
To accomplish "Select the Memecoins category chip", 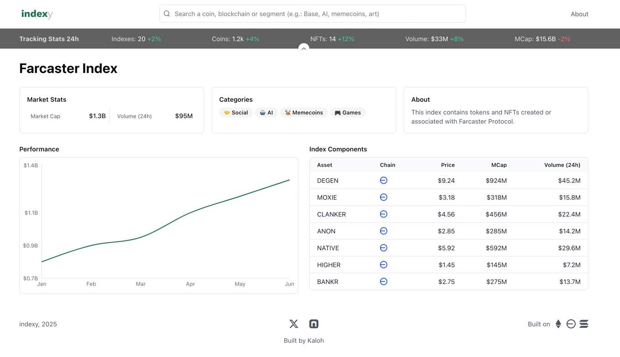I will pos(304,113).
